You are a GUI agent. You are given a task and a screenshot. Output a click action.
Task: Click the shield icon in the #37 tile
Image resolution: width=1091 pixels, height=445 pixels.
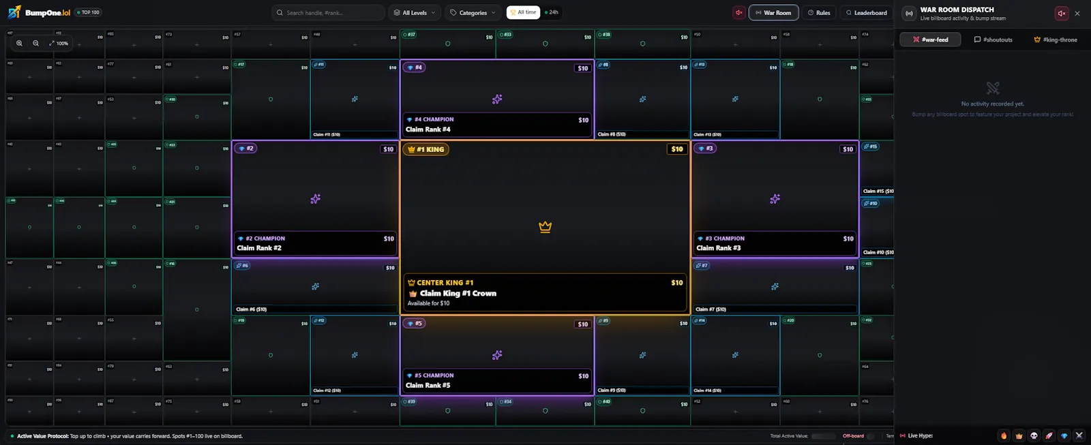(x=447, y=44)
